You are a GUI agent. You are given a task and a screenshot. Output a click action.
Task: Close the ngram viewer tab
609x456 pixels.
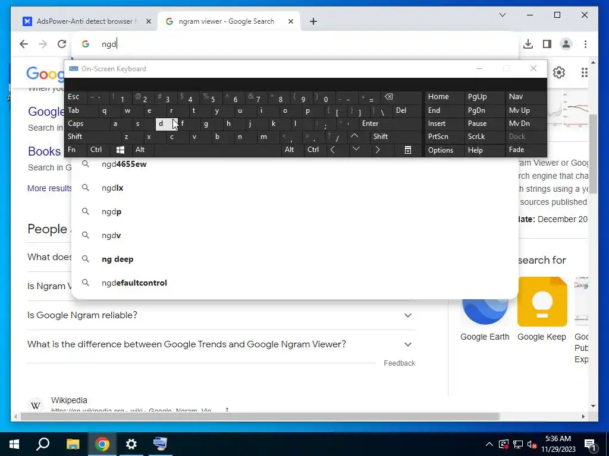pyautogui.click(x=290, y=21)
